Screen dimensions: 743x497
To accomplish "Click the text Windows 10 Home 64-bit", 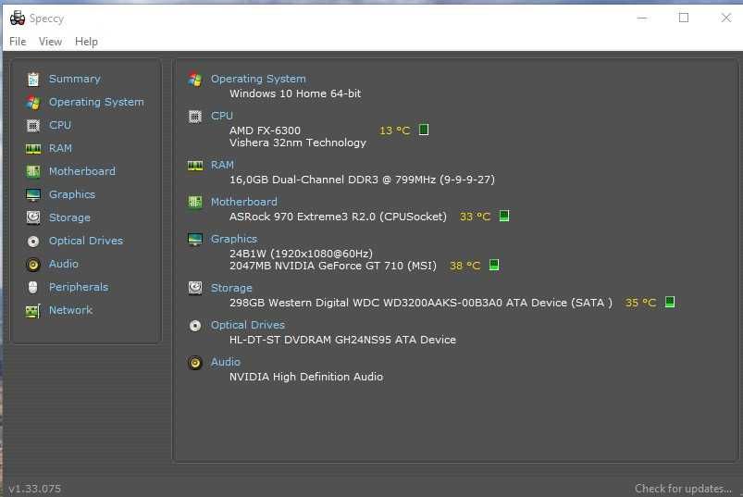I will coord(295,93).
